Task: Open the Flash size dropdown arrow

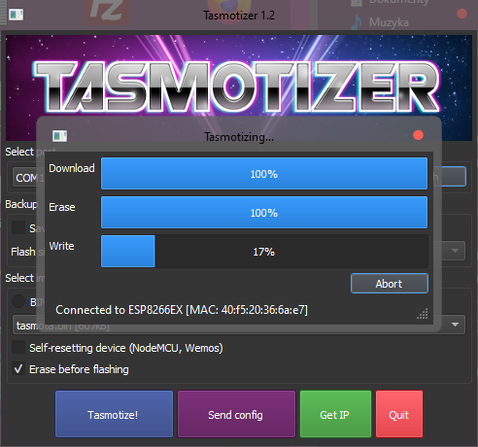Action: 455,251
